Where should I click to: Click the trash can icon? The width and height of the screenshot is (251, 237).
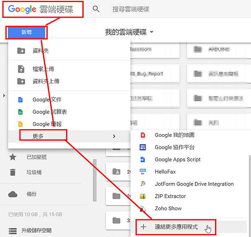[13, 172]
